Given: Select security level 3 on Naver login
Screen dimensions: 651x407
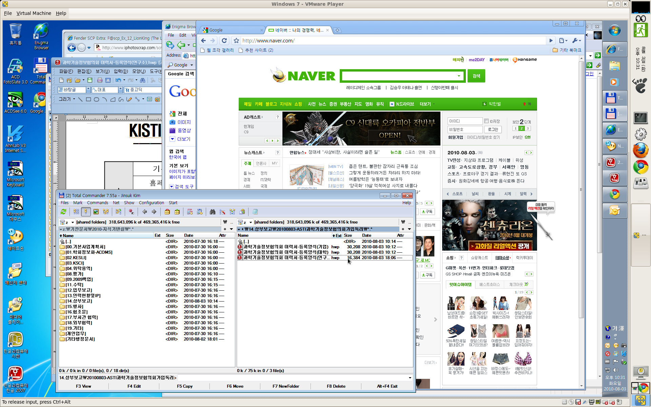Looking at the screenshot, I should (x=528, y=129).
